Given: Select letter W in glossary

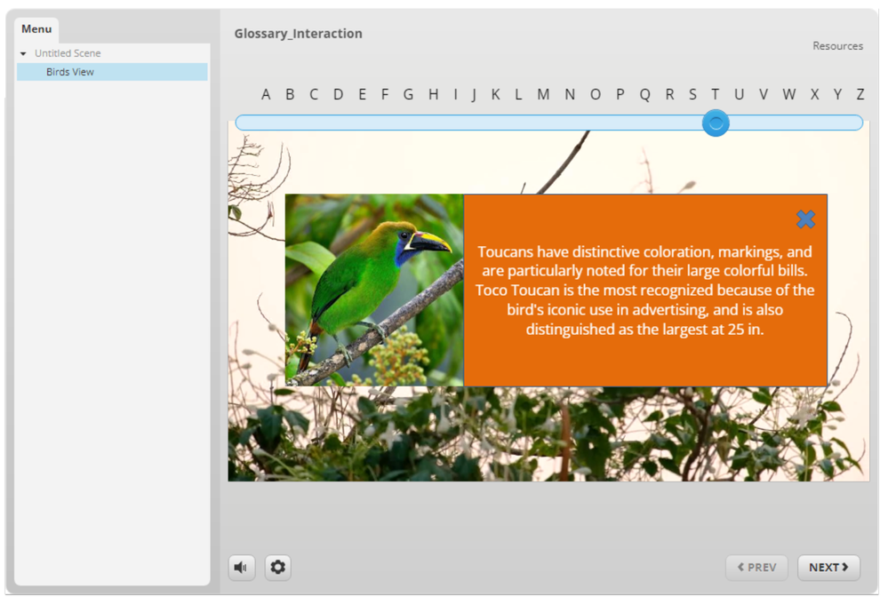Looking at the screenshot, I should point(789,94).
